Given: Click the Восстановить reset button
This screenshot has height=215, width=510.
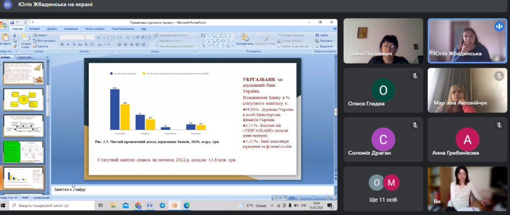Looking at the screenshot, I should pyautogui.click(x=44, y=41).
